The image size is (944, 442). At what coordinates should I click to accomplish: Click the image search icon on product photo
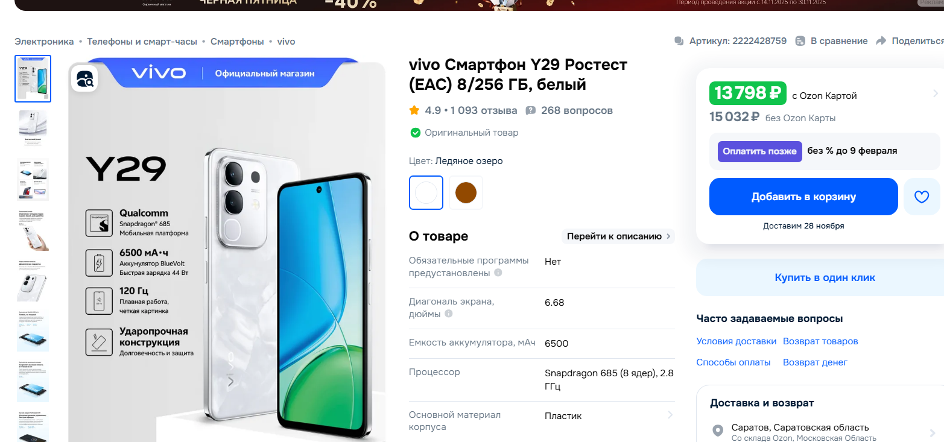point(84,78)
